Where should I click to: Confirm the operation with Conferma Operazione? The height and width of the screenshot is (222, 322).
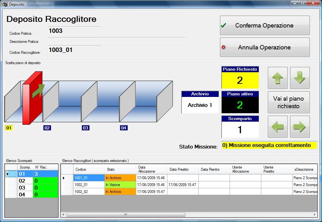point(265,25)
